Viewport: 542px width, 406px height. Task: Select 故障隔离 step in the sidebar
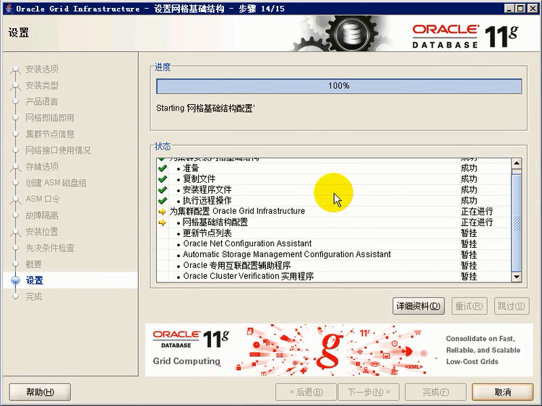pos(42,215)
